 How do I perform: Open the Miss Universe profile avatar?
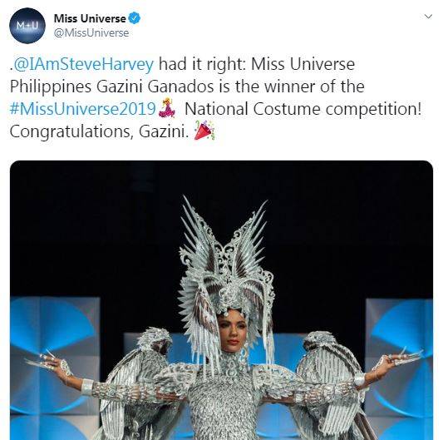[x=27, y=26]
